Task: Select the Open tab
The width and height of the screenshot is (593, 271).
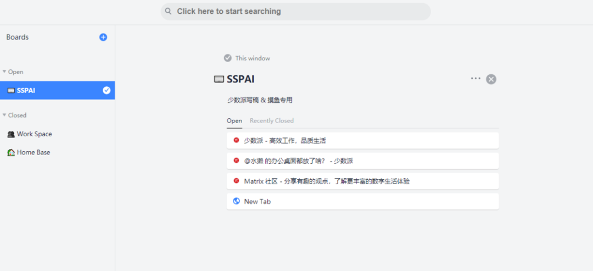Action: tap(234, 121)
